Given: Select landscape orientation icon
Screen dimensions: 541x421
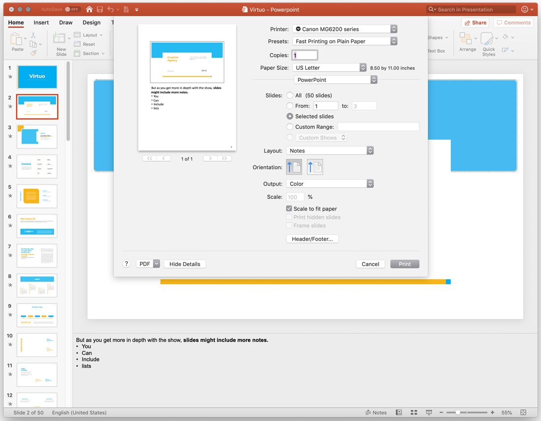Looking at the screenshot, I should pos(315,167).
